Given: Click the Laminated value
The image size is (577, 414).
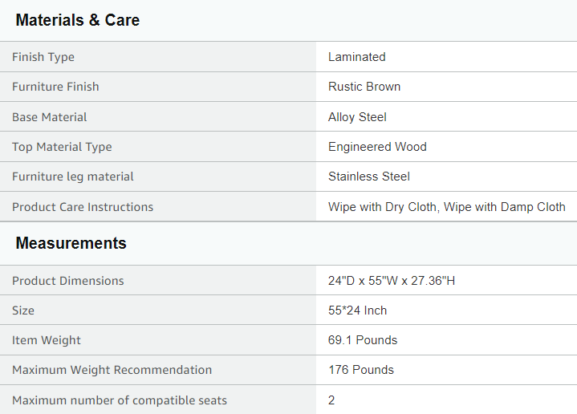Looking at the screenshot, I should click(356, 57).
